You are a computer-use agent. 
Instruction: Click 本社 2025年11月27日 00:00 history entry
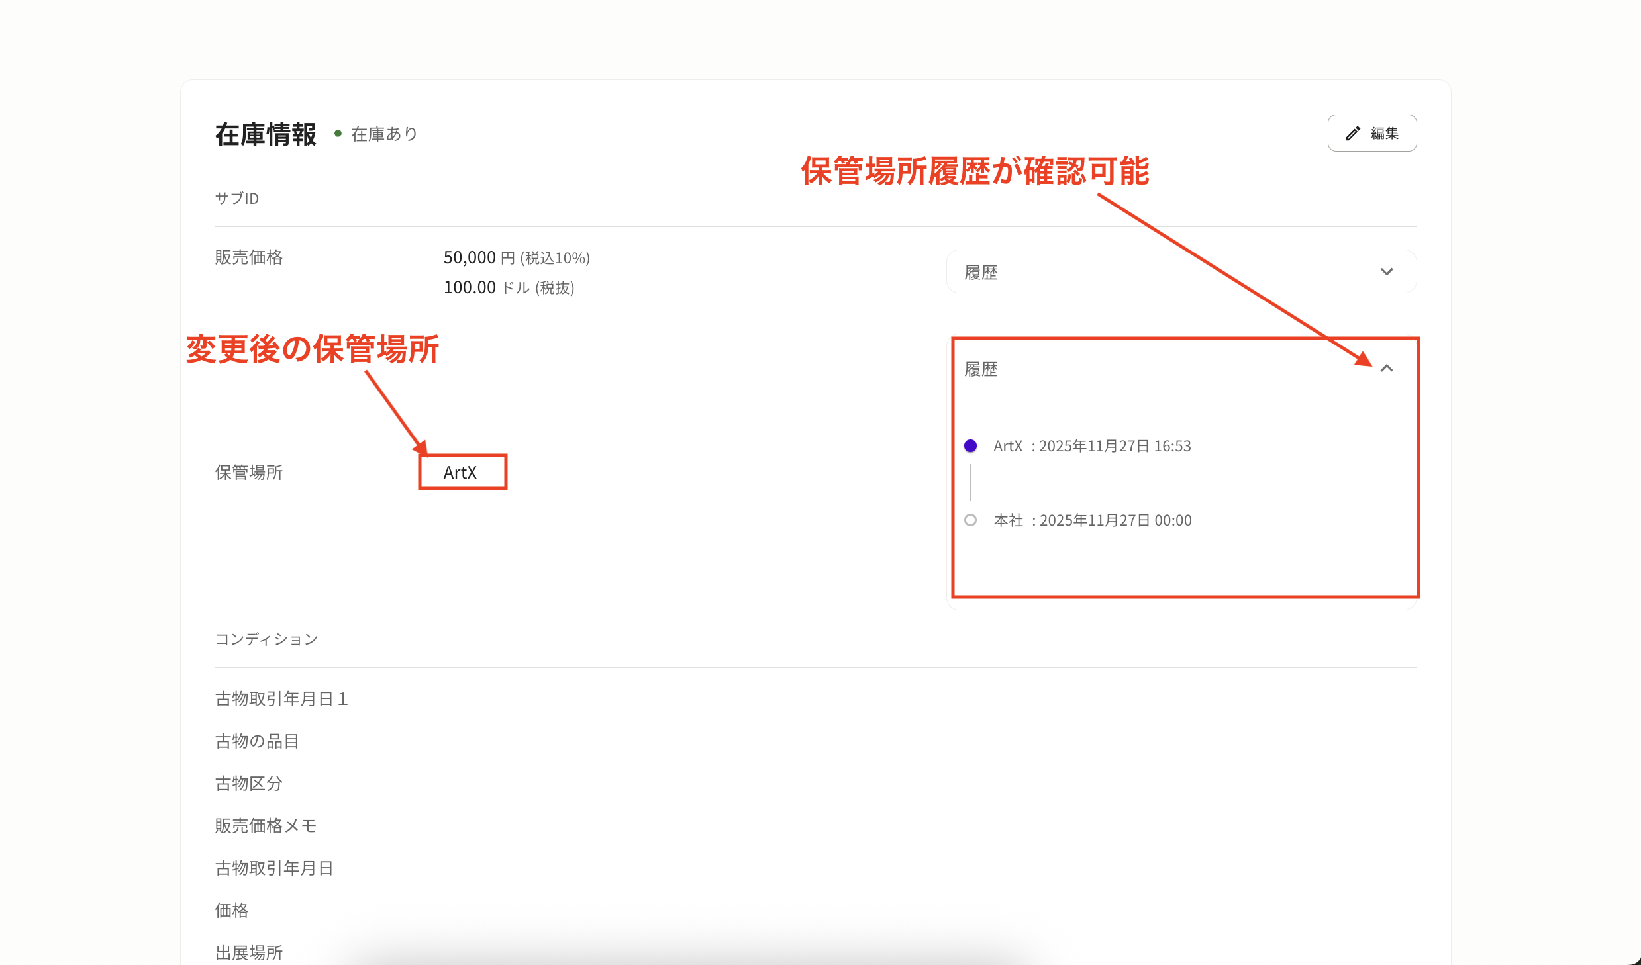(1092, 520)
